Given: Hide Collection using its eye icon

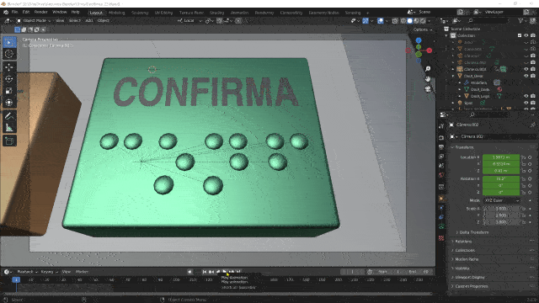Looking at the screenshot, I should [526, 35].
